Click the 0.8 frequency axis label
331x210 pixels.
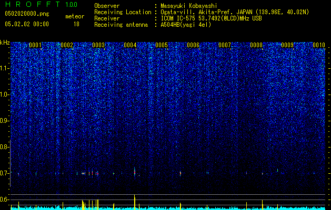click(x=5, y=147)
